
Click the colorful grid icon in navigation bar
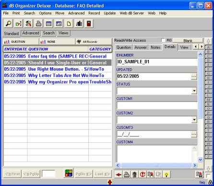(x=69, y=173)
